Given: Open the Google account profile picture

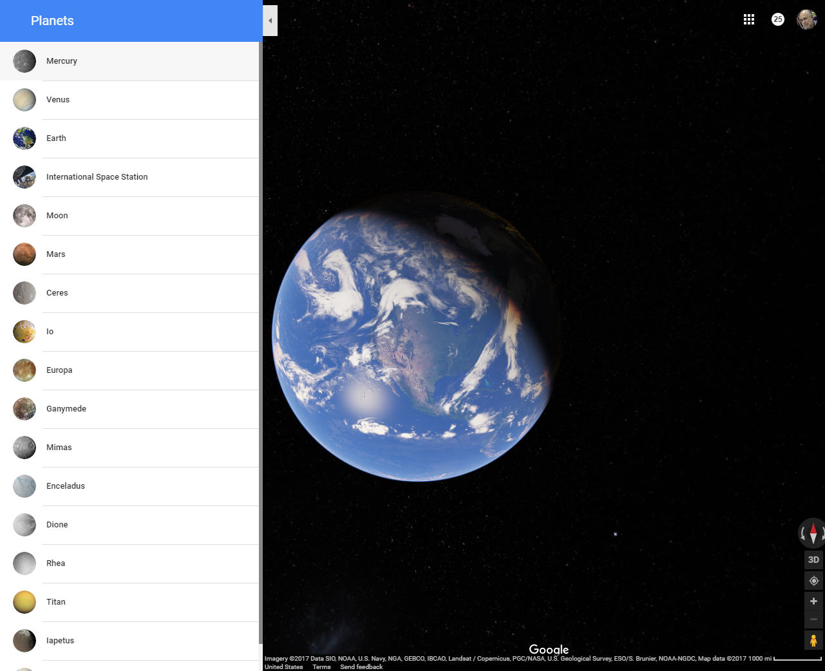Looking at the screenshot, I should [806, 19].
